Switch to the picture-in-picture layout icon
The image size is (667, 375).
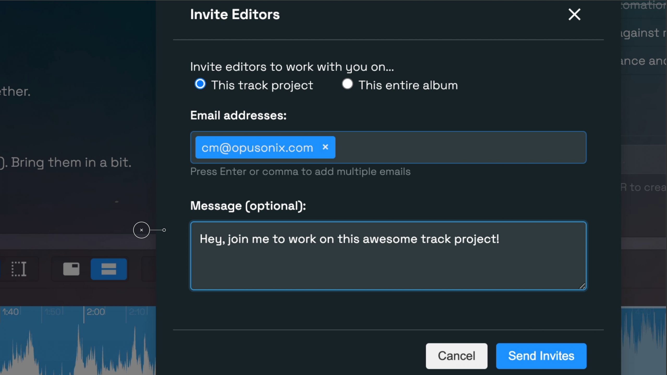pos(71,269)
